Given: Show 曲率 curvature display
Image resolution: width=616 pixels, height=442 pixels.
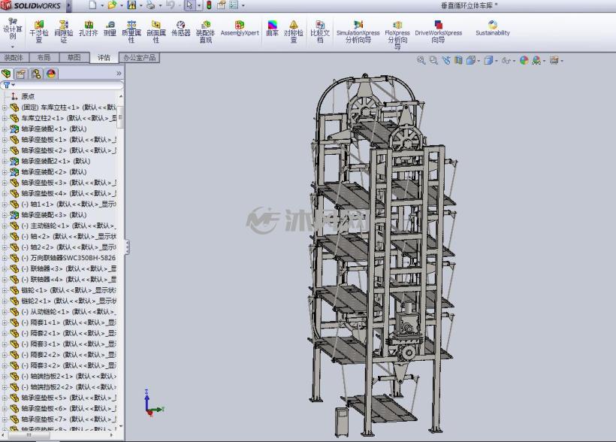Looking at the screenshot, I should click(272, 29).
